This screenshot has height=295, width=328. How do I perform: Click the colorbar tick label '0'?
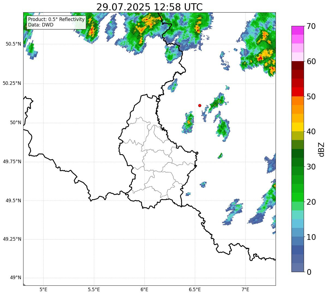click(309, 272)
